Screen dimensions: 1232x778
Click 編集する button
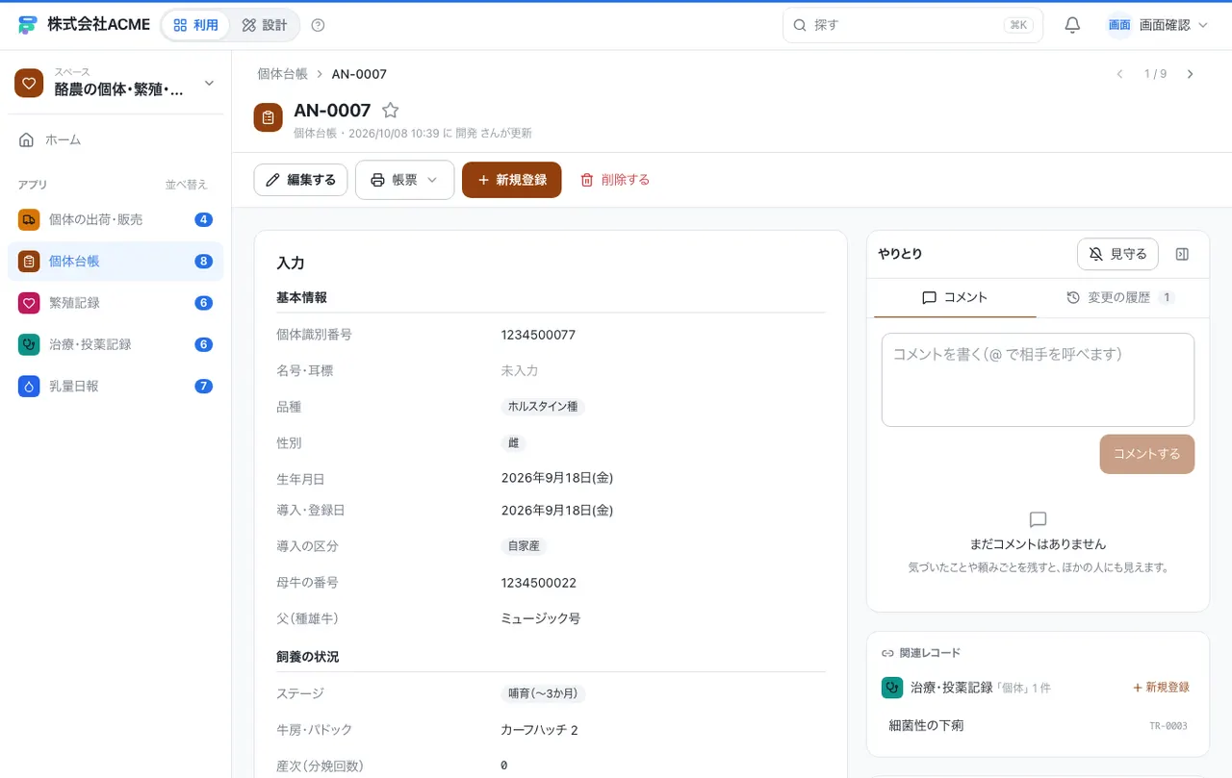pos(300,180)
